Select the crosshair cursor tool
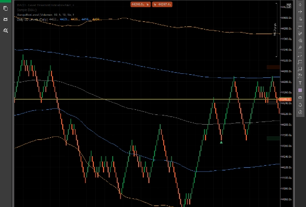Viewport: 306px width, 207px height. point(300,5)
